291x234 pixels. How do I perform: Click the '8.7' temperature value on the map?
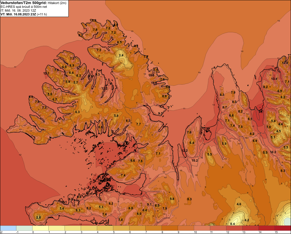[x=225, y=107]
